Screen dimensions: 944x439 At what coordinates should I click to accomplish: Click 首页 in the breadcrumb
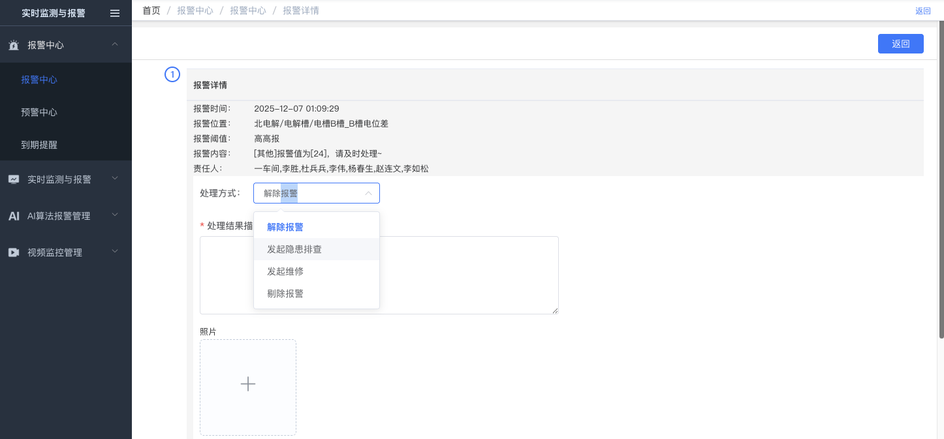[x=151, y=10]
